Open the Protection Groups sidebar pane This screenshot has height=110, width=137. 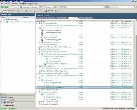pos(18,103)
